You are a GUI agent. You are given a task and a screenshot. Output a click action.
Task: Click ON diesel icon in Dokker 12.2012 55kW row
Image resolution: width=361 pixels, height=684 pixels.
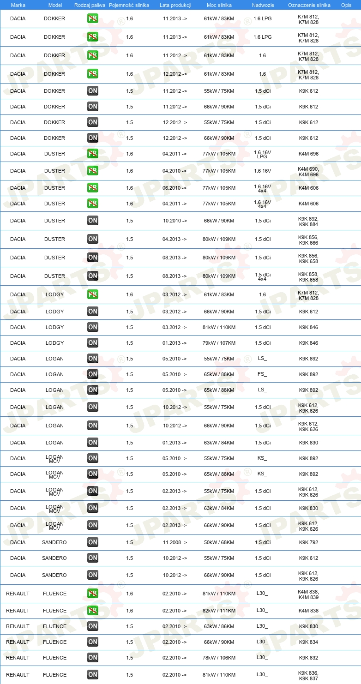click(92, 122)
